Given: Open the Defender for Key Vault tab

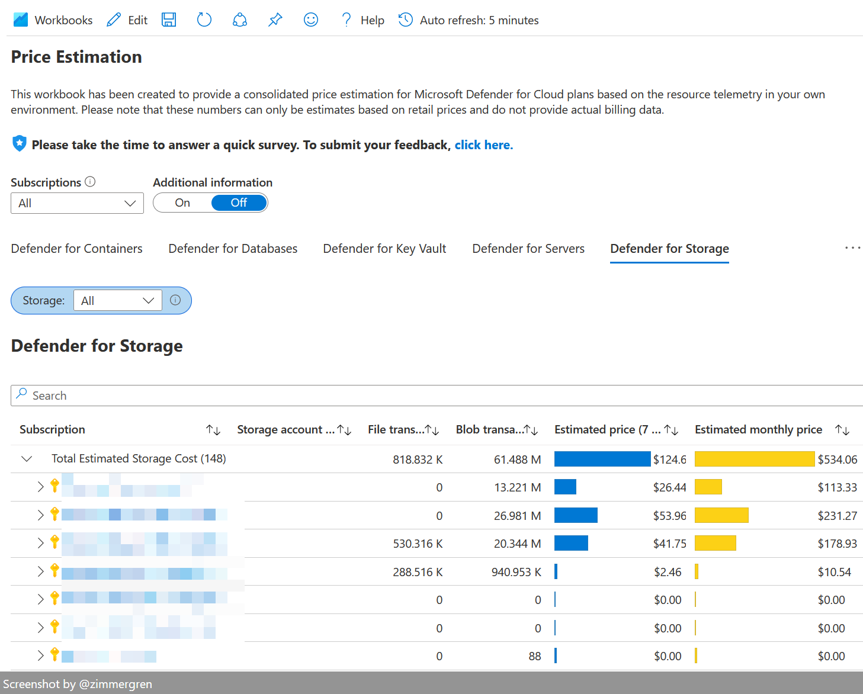Looking at the screenshot, I should tap(384, 249).
